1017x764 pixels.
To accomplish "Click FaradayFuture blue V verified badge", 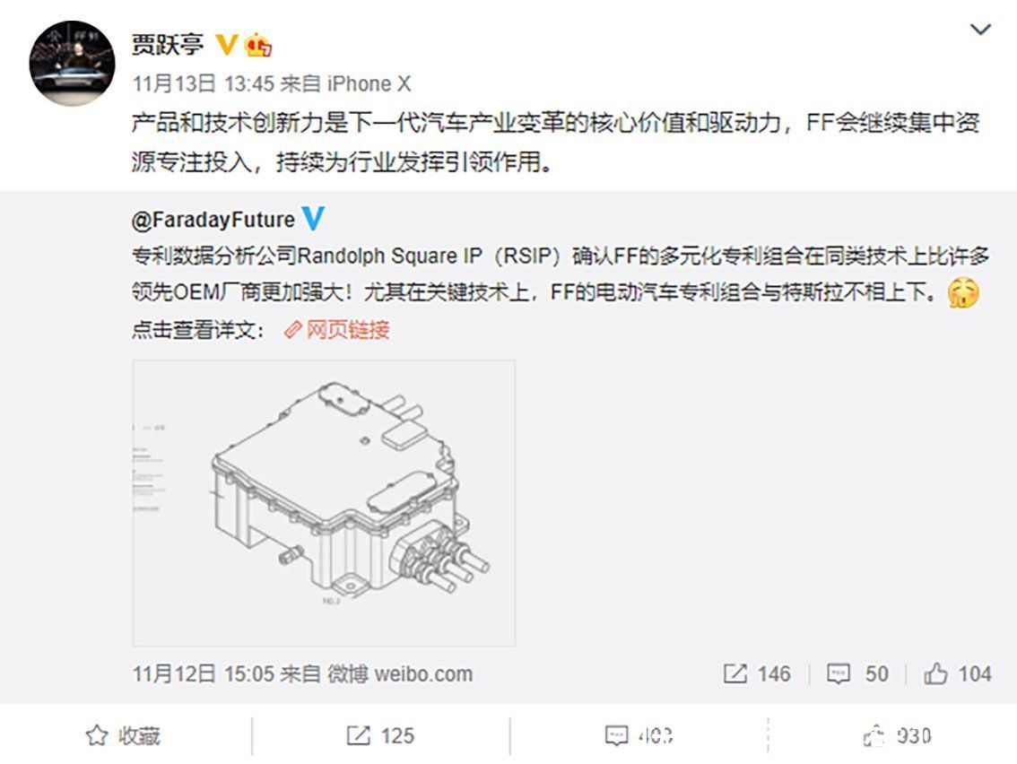I will pyautogui.click(x=313, y=219).
